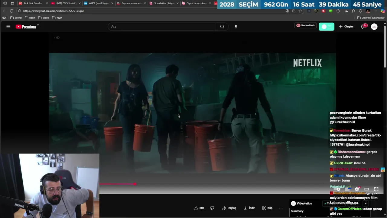Go back with the browser arrow
Viewport: 387px width, 218px height.
pos(4,11)
